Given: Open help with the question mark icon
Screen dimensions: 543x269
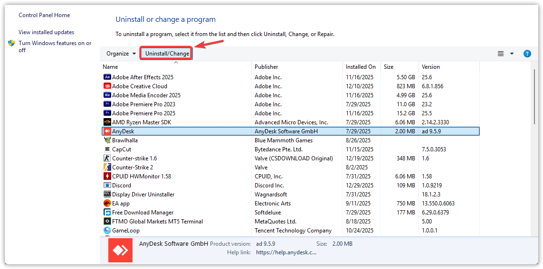Looking at the screenshot, I should (527, 54).
